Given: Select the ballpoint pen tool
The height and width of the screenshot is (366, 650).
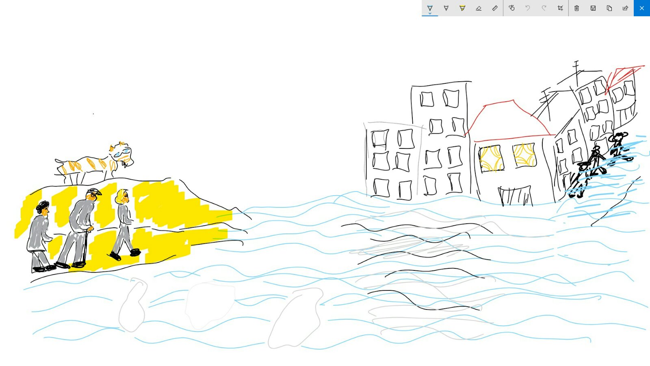Looking at the screenshot, I should (430, 8).
